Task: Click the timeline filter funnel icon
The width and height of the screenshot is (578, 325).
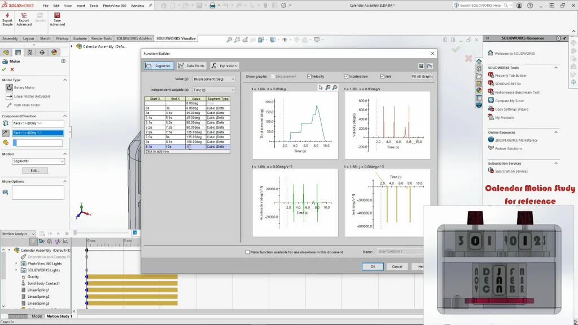Action: tap(33, 241)
